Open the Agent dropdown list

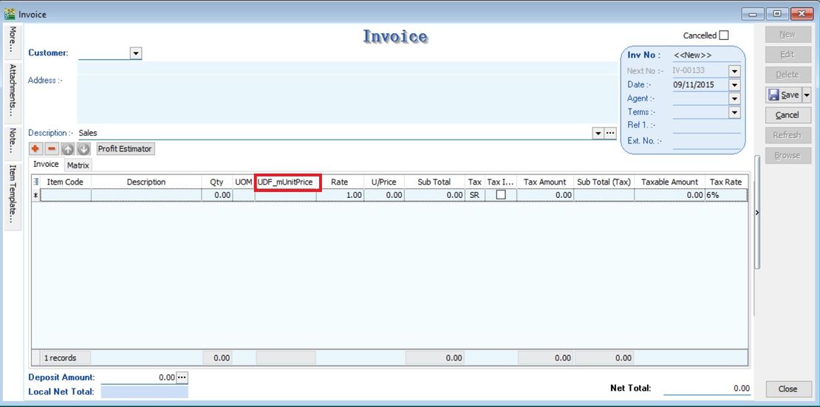pos(734,99)
